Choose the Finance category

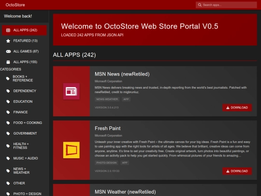24,112
